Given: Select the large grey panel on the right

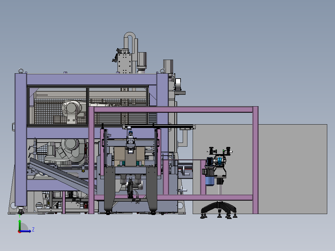Looking at the screenshot, I should pos(293,169).
